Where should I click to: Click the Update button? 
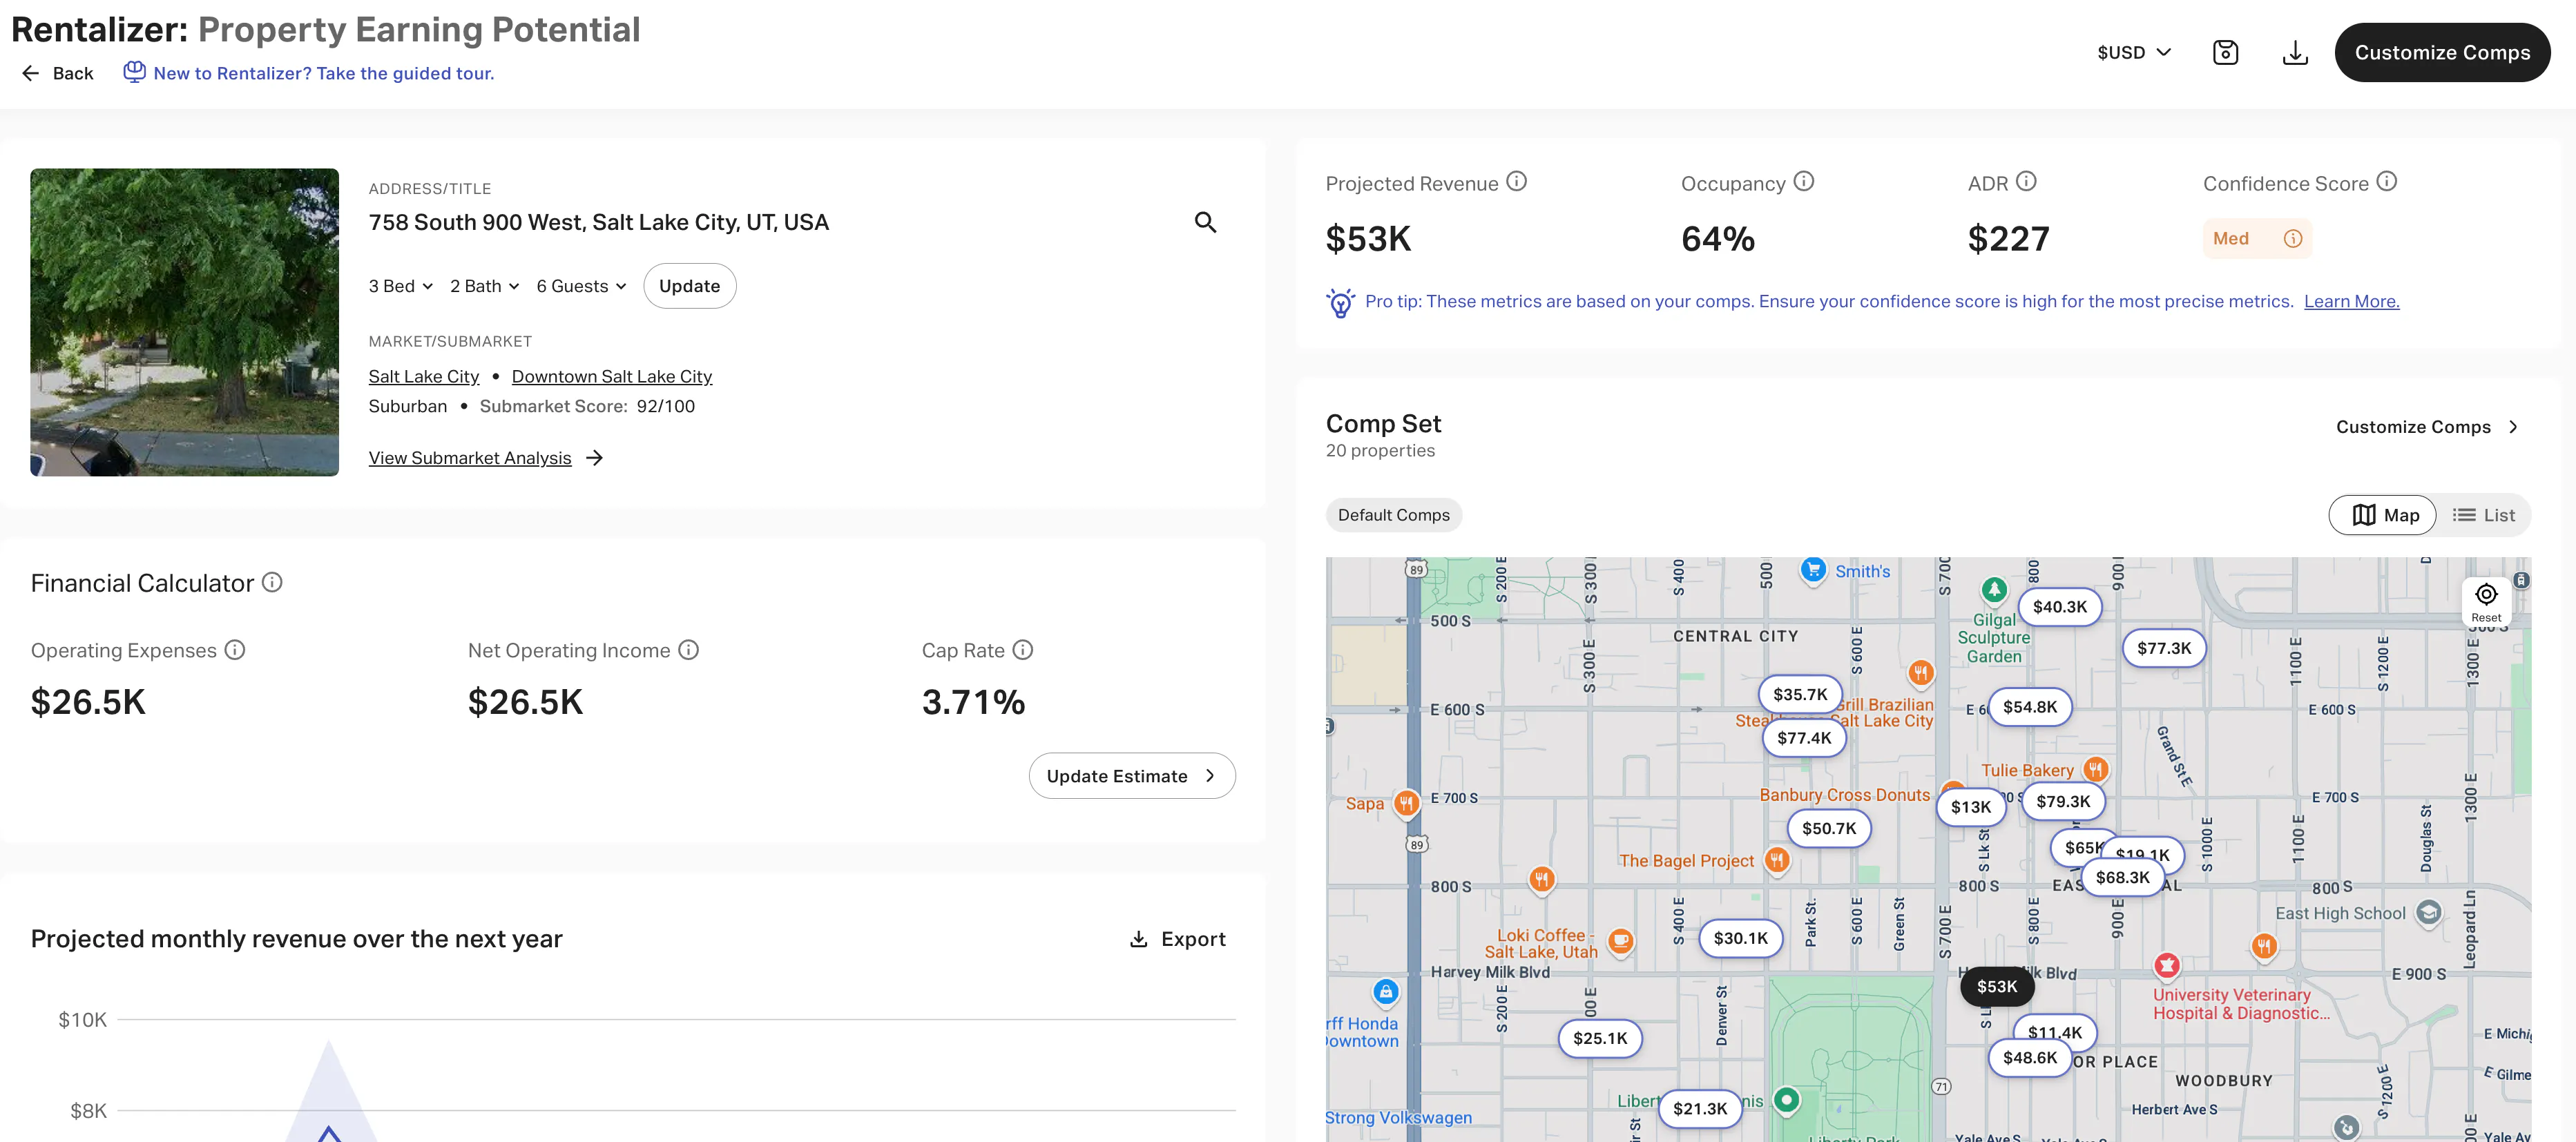689,286
